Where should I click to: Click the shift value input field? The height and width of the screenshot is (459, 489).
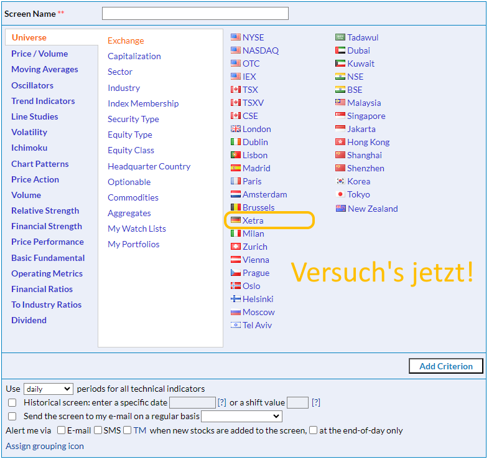click(297, 403)
